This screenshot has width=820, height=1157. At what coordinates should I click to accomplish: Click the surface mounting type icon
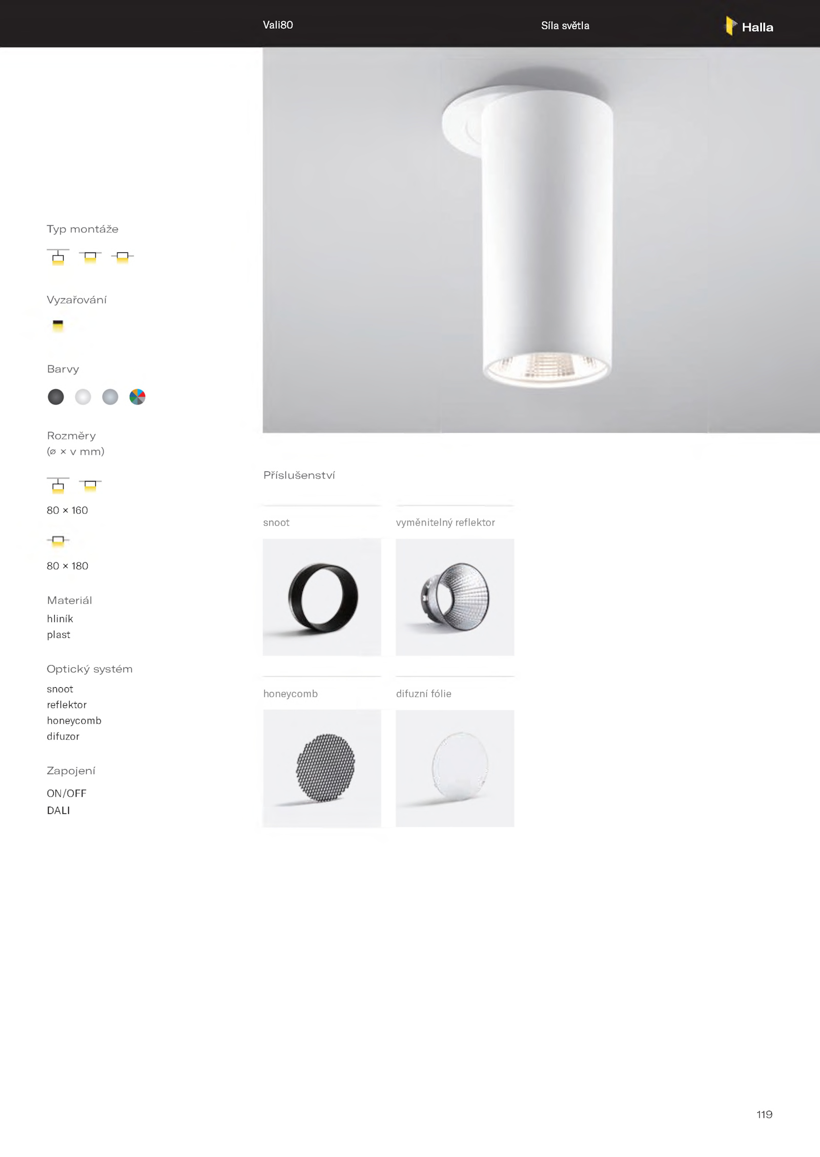(x=90, y=257)
